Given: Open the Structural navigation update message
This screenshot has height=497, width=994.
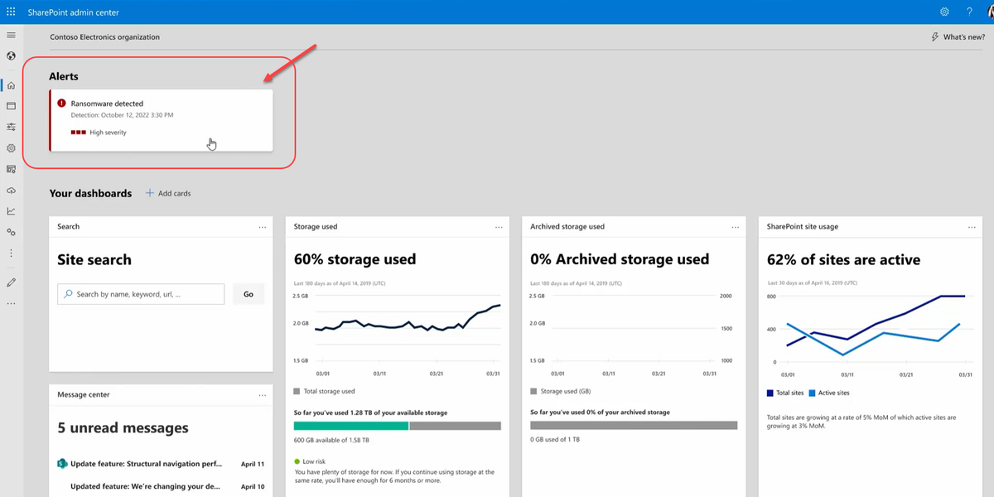Looking at the screenshot, I should pos(145,464).
